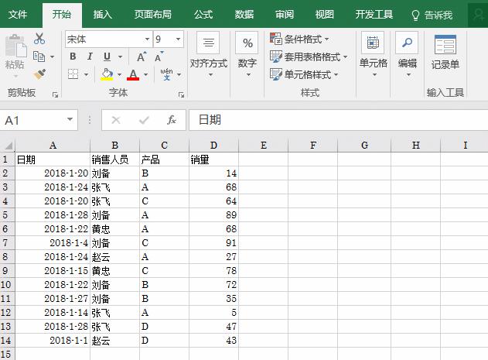Image resolution: width=488 pixels, height=360 pixels.
Task: Click cell with header 销售人员
Action: click(114, 159)
